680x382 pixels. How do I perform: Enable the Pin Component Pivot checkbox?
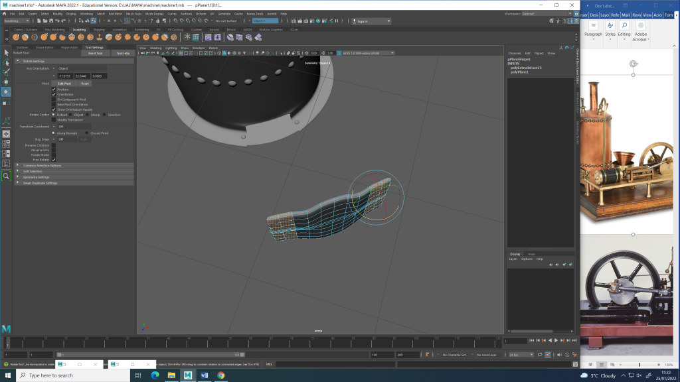tap(54, 99)
